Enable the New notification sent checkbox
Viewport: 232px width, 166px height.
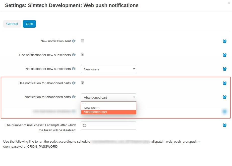[83, 41]
